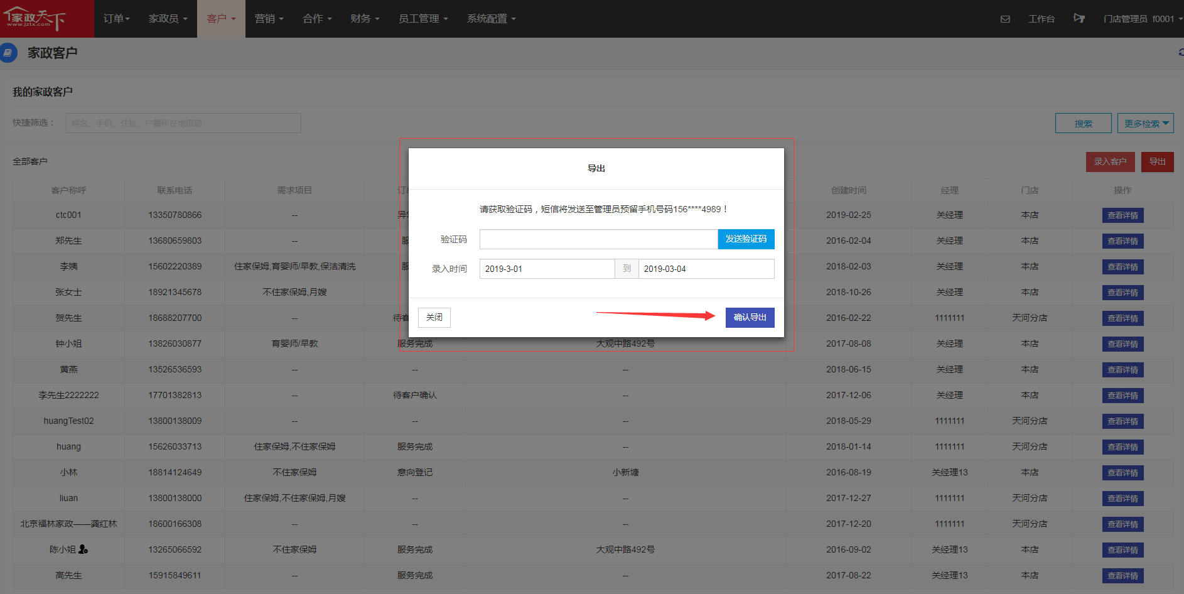The image size is (1184, 594).
Task: Go to 工作台
Action: tap(1041, 19)
